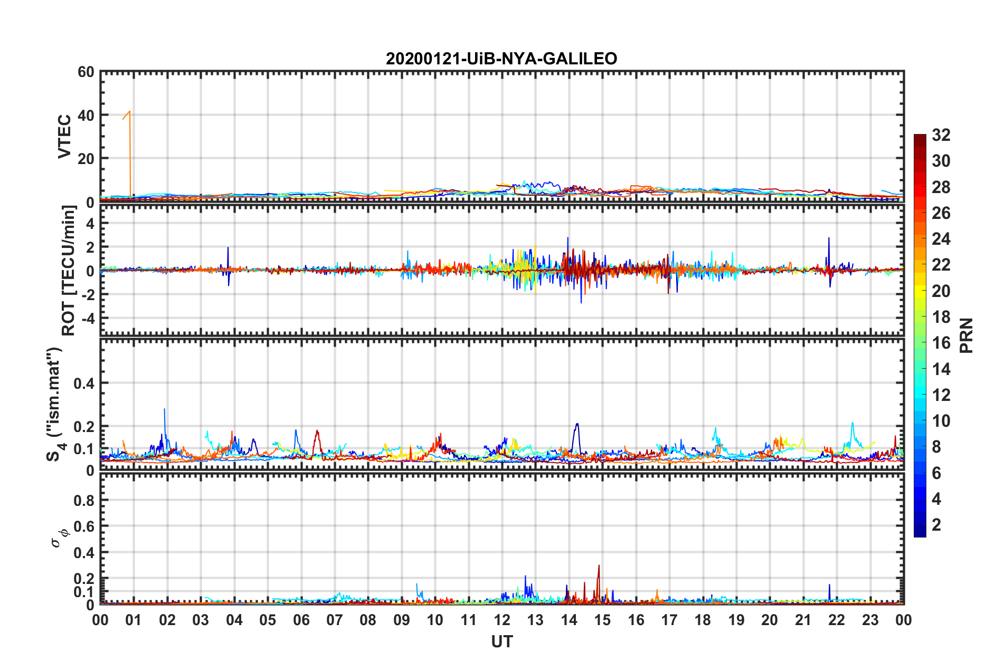Click the 07 hour tick on UT axis

335,620
